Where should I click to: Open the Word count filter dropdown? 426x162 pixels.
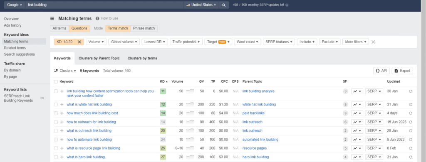coord(248,42)
